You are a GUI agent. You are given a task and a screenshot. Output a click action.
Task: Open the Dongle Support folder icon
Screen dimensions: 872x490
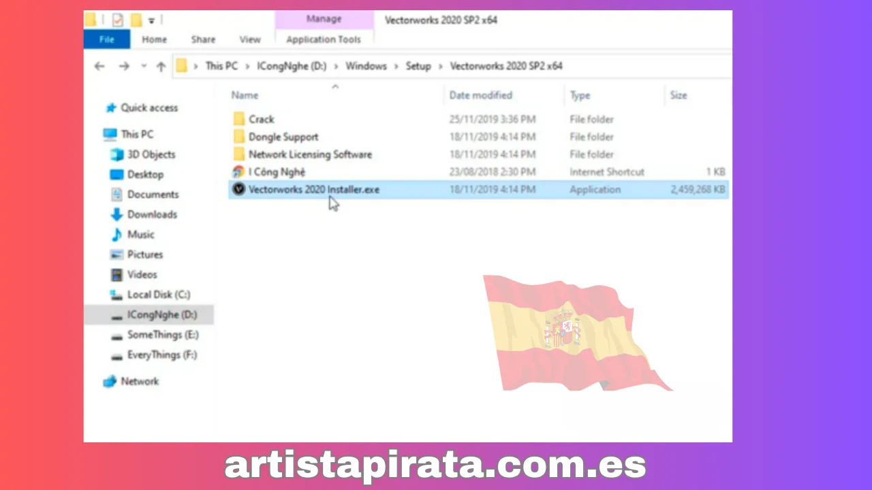click(x=238, y=137)
